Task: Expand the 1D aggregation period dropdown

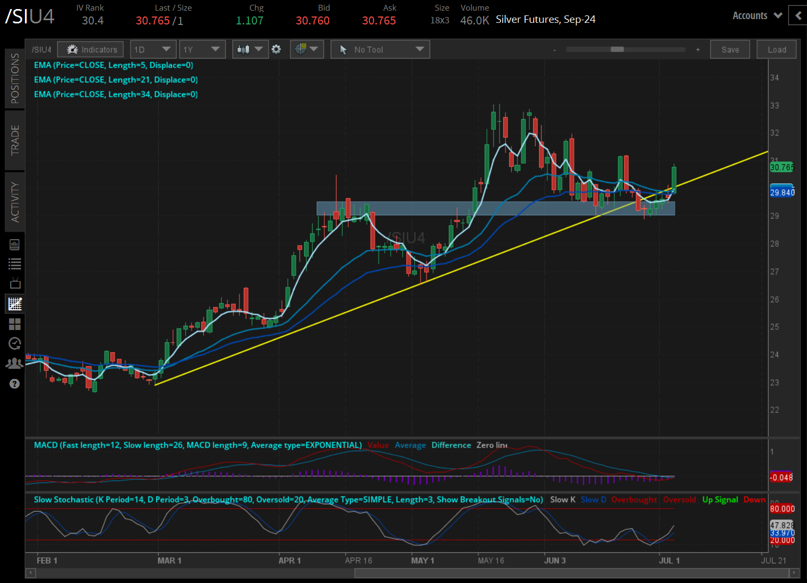Action: click(153, 49)
